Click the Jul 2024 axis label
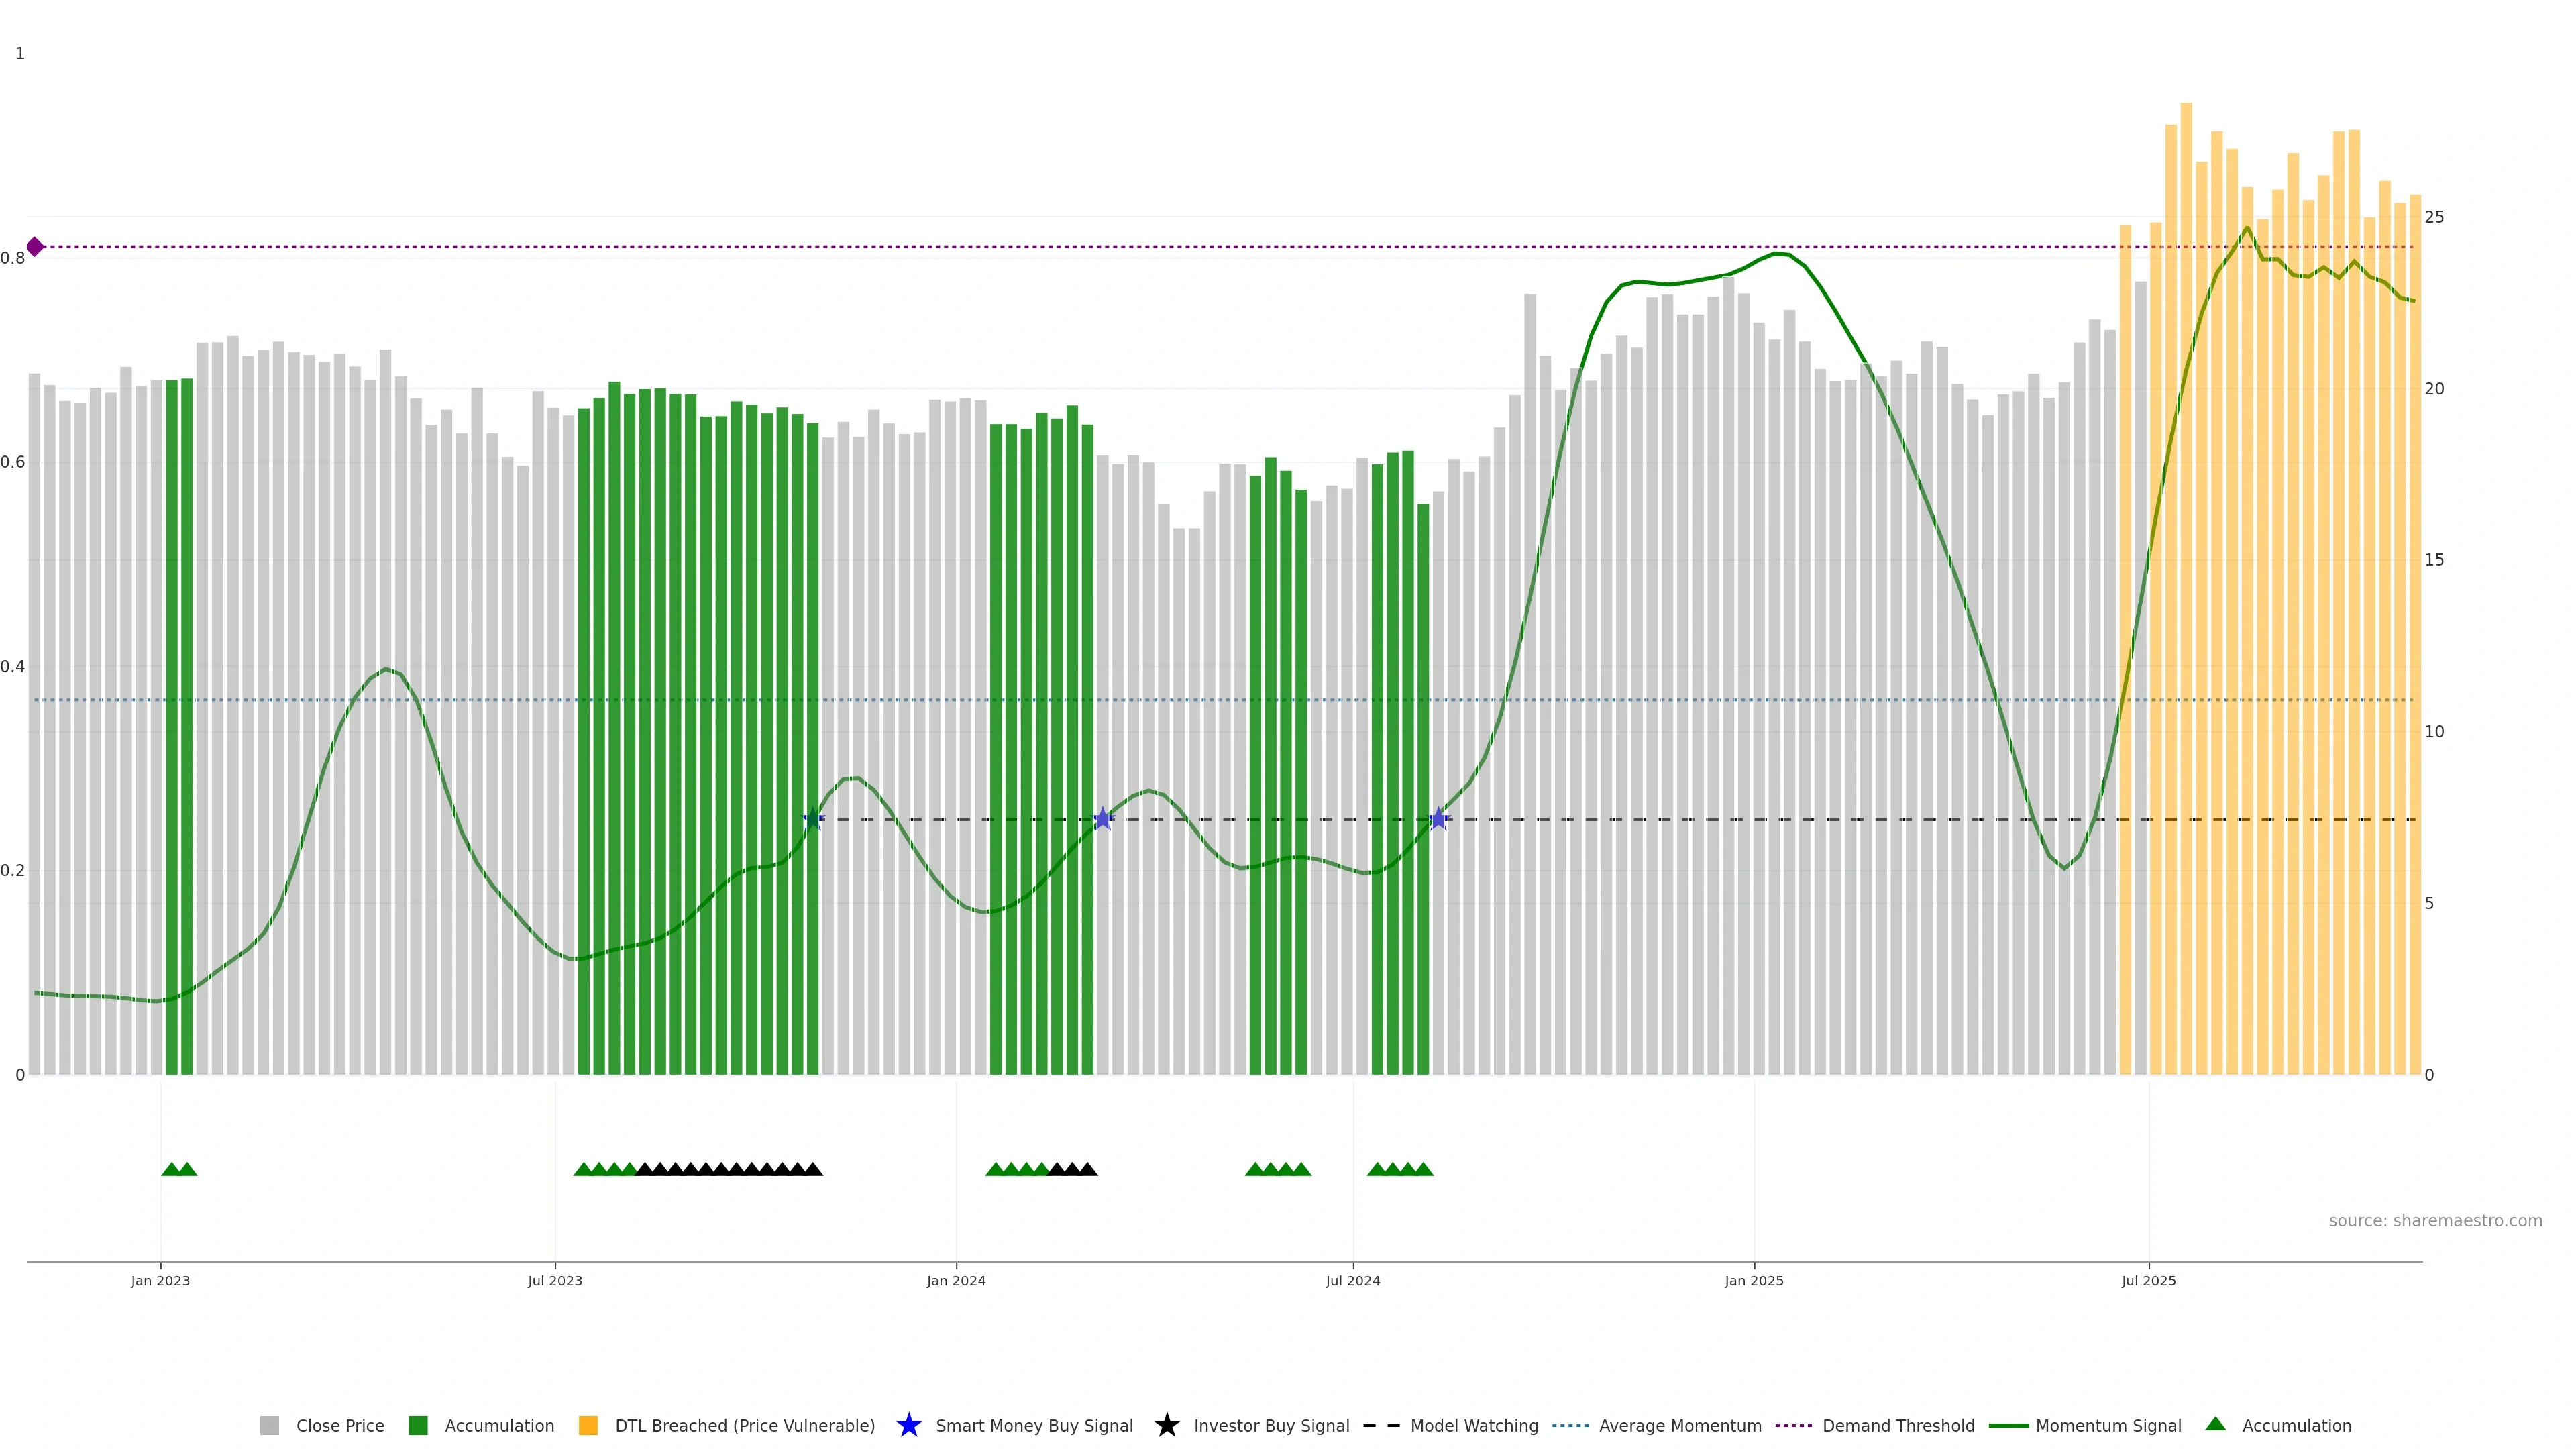 pyautogui.click(x=1352, y=1280)
